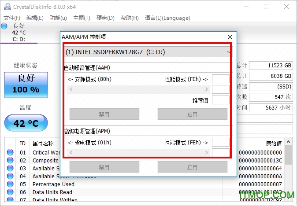Open the 功能(u) menu
This screenshot has width=297, height=206.
click(58, 18)
